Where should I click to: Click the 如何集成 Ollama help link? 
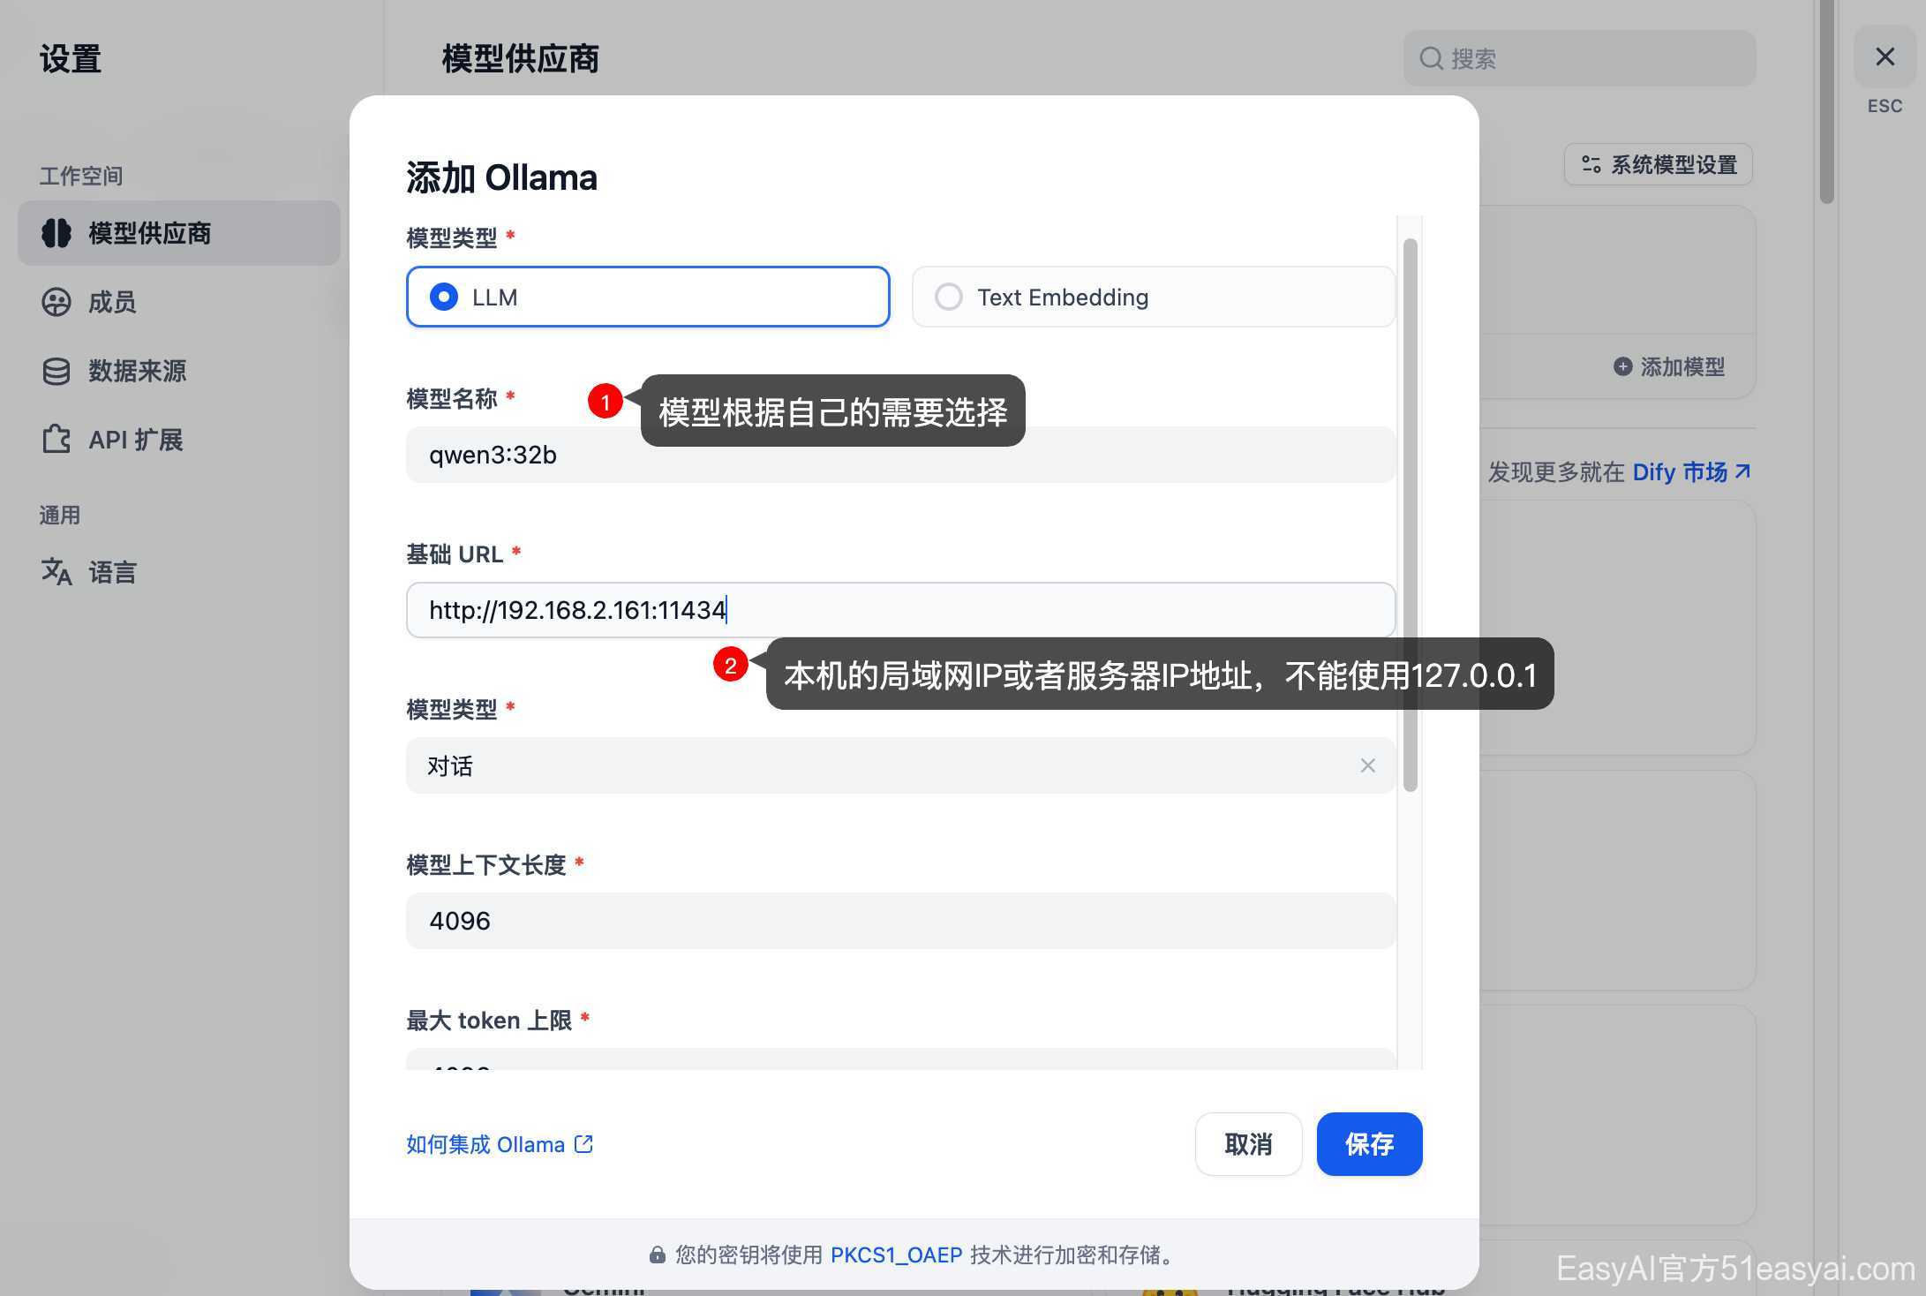tap(500, 1144)
